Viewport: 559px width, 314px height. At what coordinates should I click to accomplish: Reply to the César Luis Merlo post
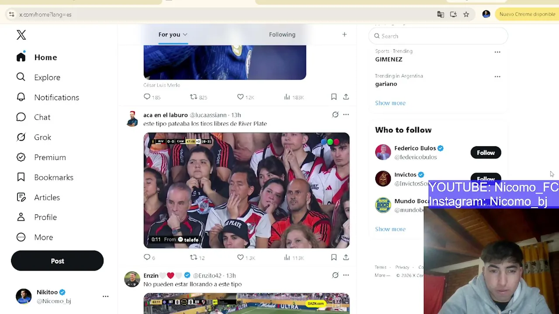pos(147,97)
